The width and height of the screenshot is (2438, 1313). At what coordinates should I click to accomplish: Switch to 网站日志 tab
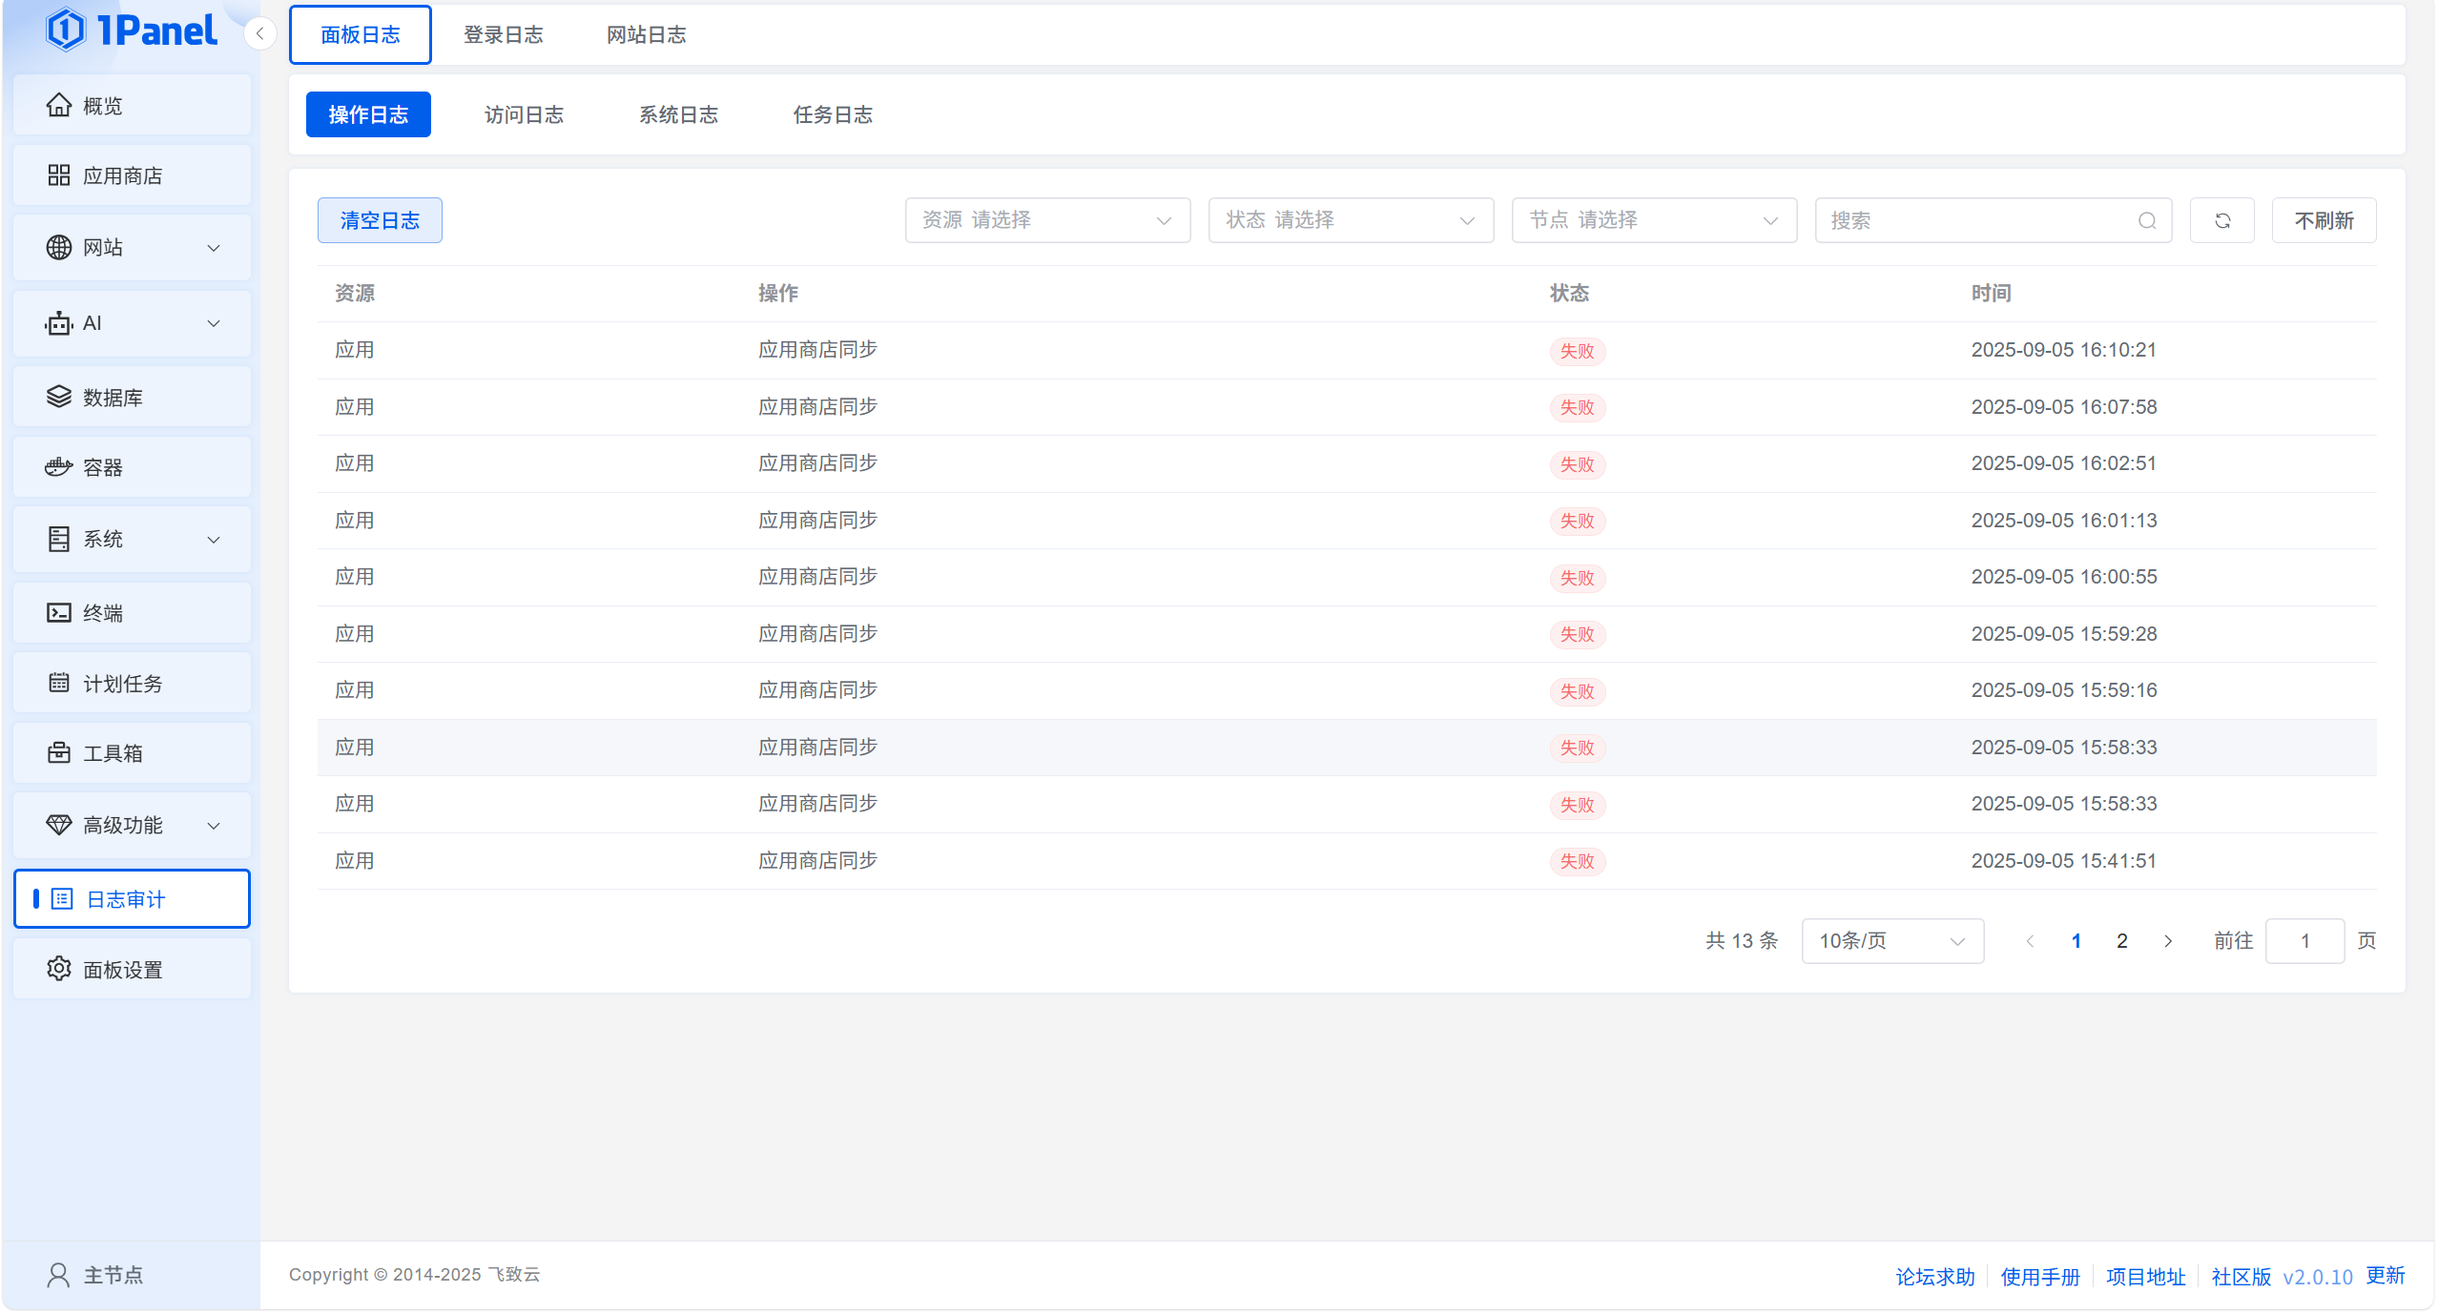[647, 35]
